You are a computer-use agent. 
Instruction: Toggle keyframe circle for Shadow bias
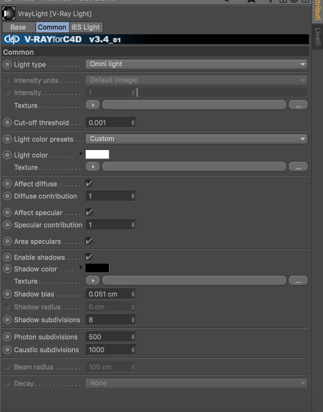coord(7,294)
